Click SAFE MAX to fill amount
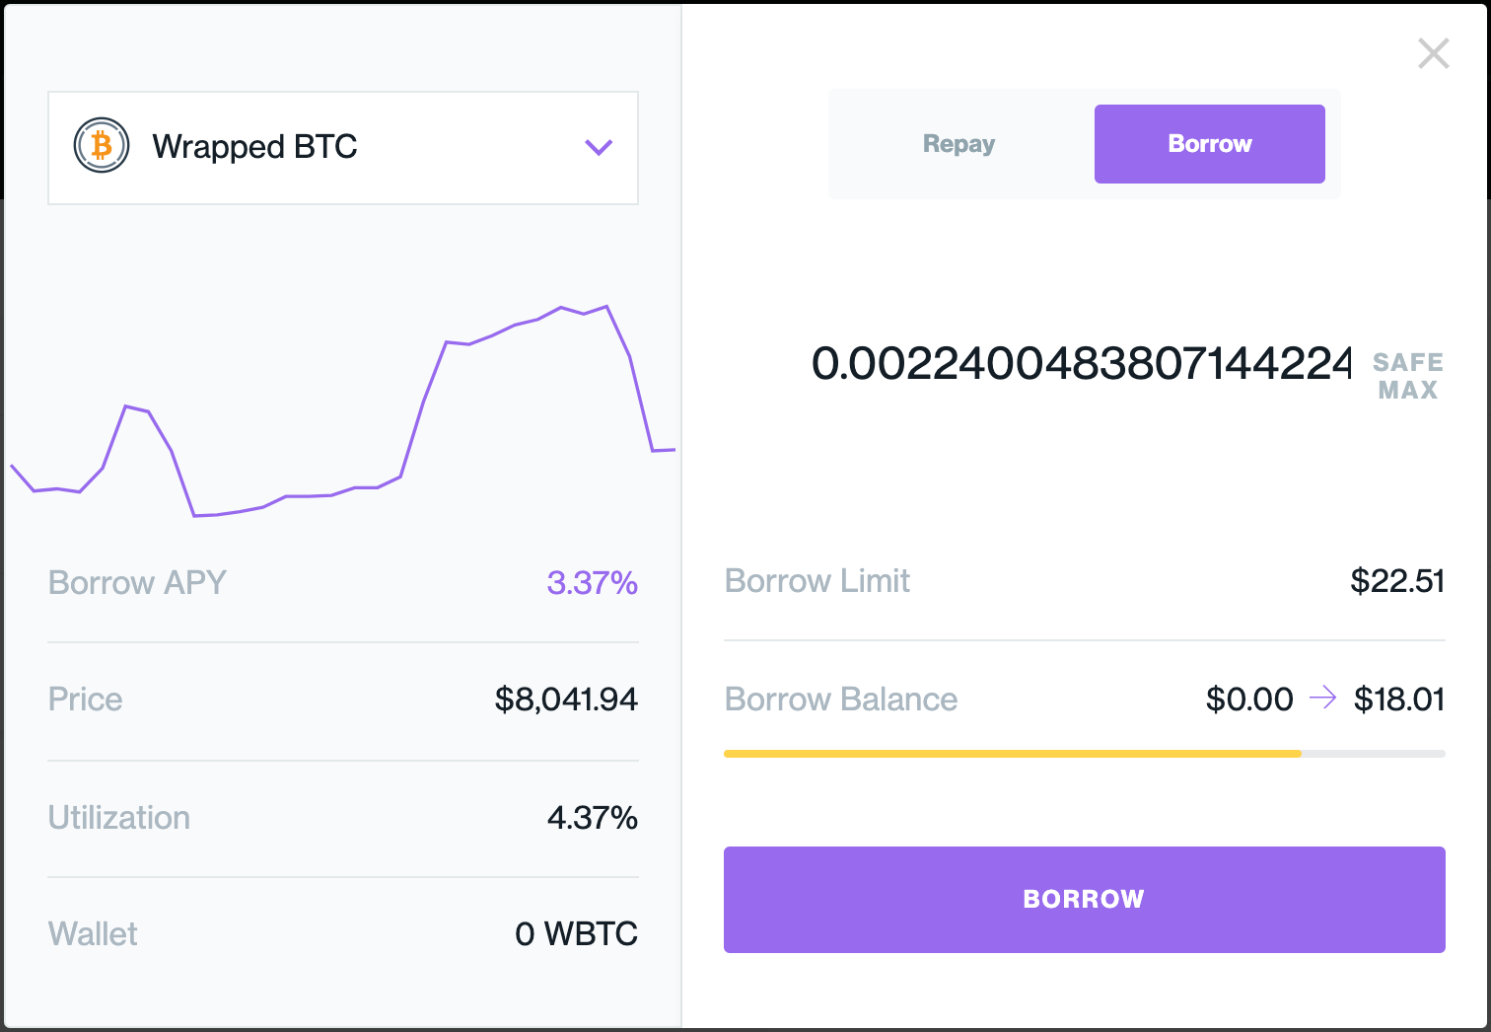 pyautogui.click(x=1407, y=376)
